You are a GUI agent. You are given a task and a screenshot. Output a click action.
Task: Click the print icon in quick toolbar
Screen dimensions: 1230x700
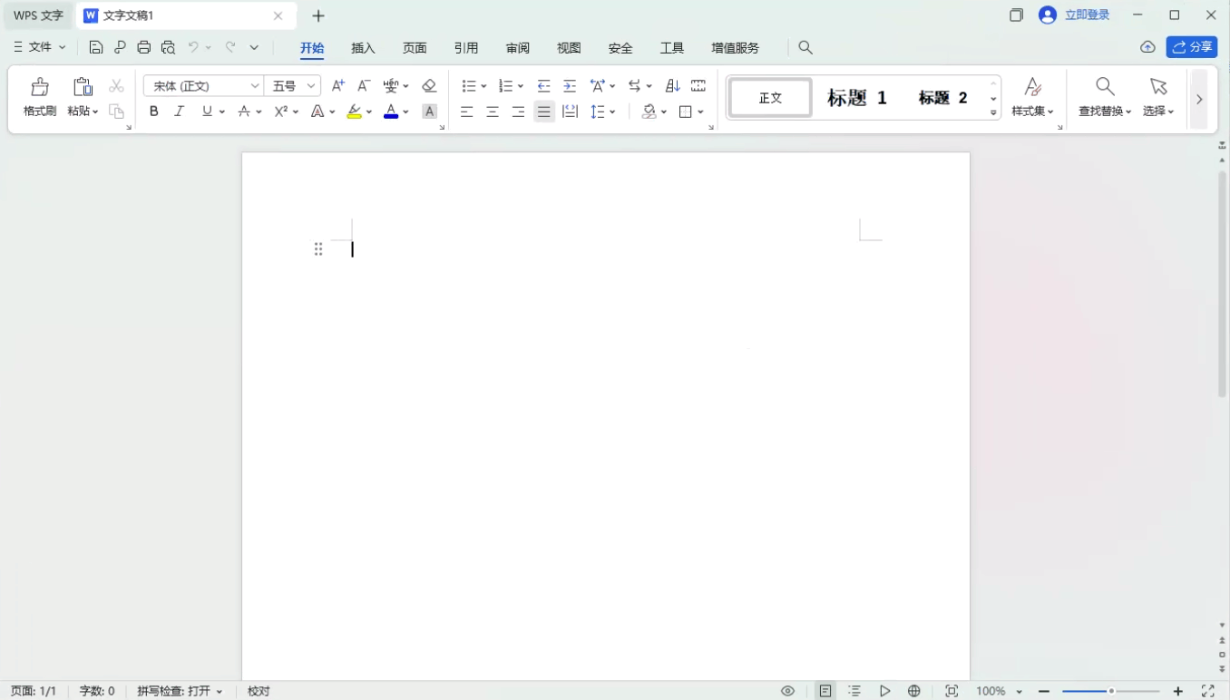[144, 47]
